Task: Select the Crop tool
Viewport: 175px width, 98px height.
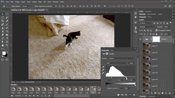Action: click(2, 21)
